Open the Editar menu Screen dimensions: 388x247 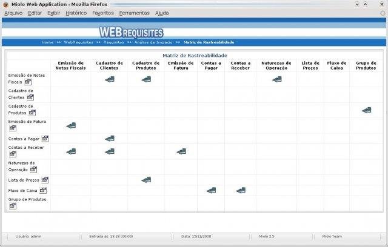coord(35,13)
